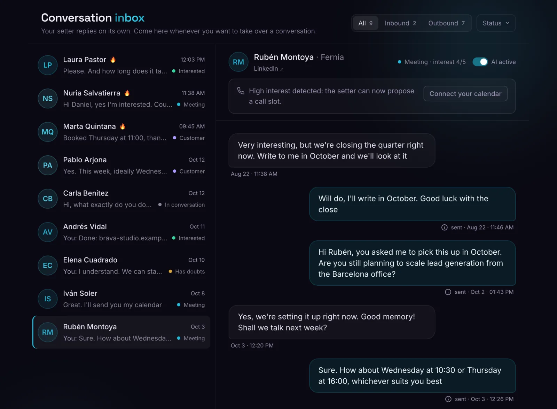Select Marta Quintana conversation
Image resolution: width=557 pixels, height=409 pixels.
pyautogui.click(x=121, y=132)
